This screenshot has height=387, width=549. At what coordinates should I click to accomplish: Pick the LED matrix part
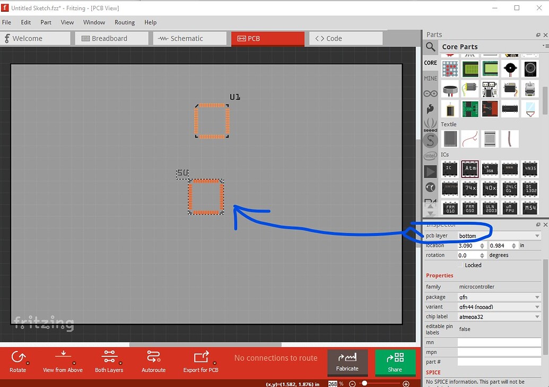450,68
